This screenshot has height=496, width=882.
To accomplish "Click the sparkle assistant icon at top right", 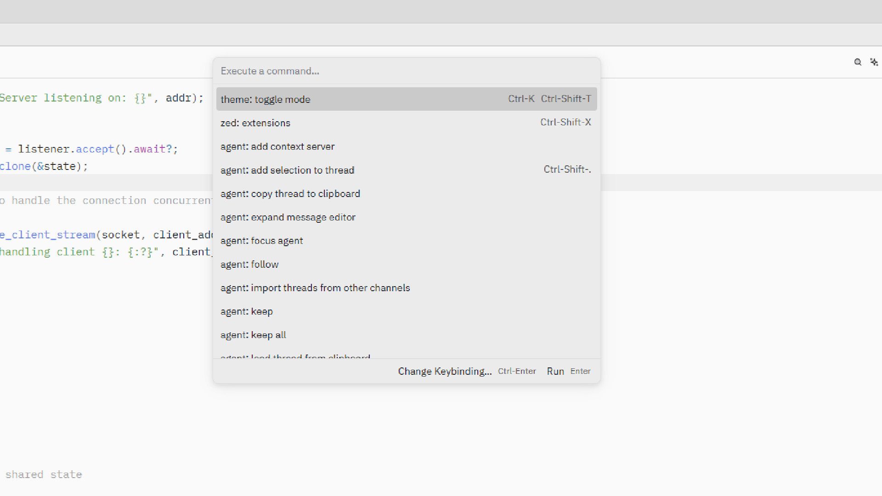I will click(874, 62).
